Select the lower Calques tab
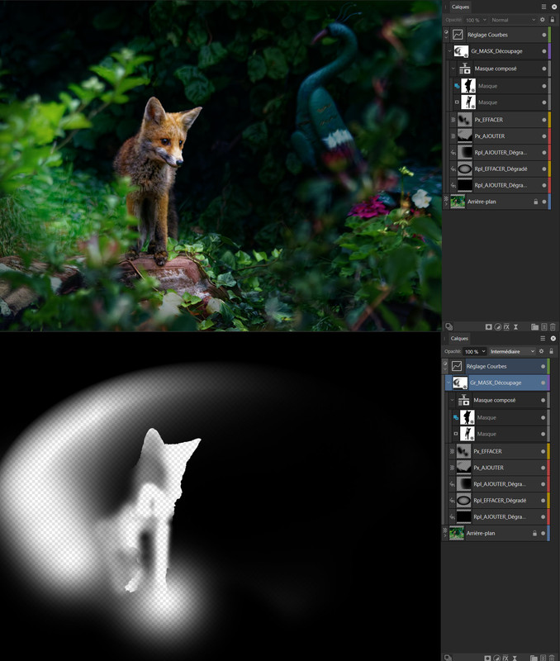 click(x=459, y=338)
